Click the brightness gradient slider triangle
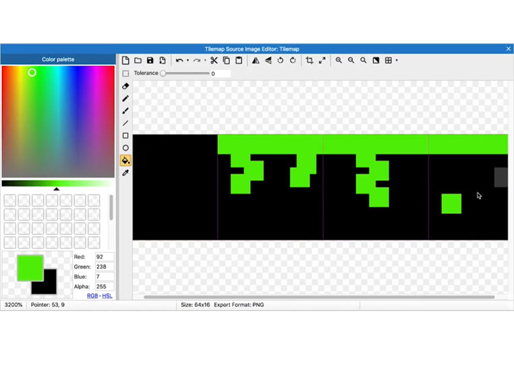The height and width of the screenshot is (365, 514). click(x=57, y=189)
